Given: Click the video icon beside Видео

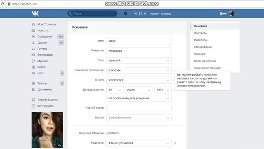Looking at the screenshot, I should (x=33, y=67).
